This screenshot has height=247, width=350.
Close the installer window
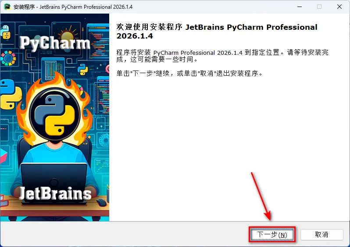(x=339, y=7)
